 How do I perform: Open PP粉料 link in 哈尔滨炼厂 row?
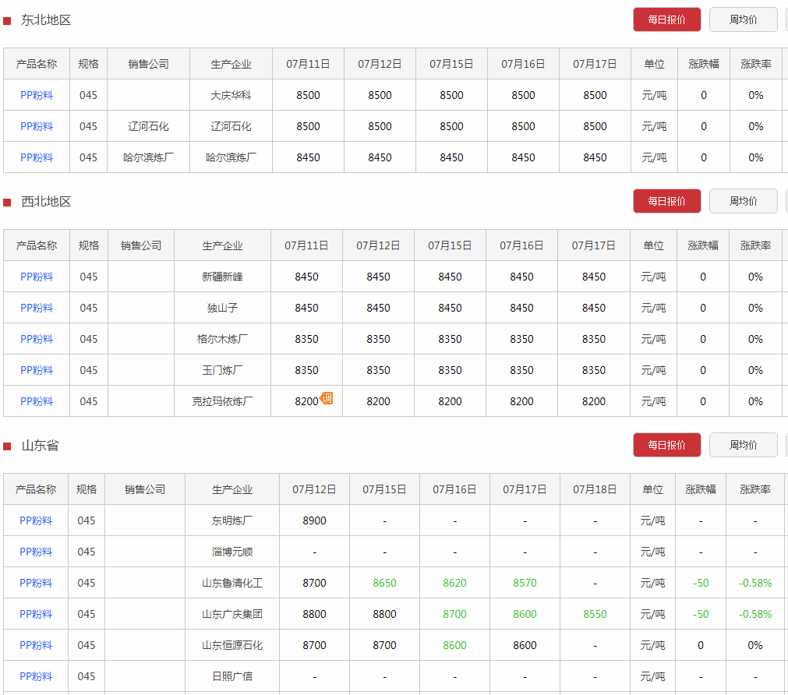(x=37, y=157)
